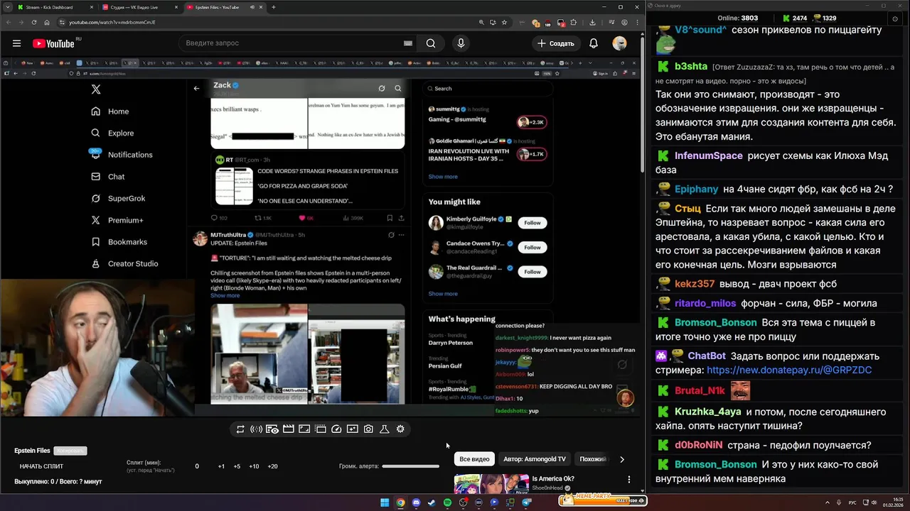Open options for Is America Ok? video

628,480
